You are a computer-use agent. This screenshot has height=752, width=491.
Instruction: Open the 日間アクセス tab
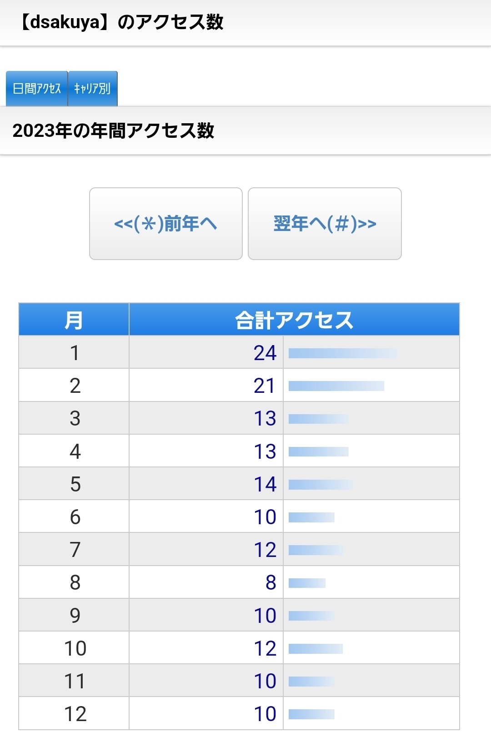pyautogui.click(x=37, y=88)
